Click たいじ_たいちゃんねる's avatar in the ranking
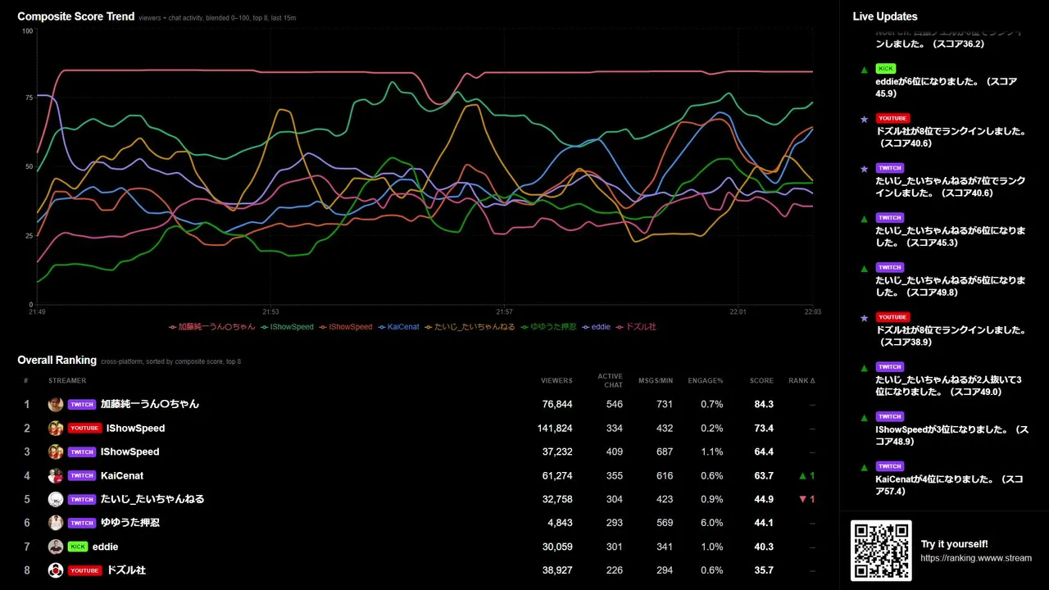Viewport: 1049px width, 590px height. [x=56, y=500]
